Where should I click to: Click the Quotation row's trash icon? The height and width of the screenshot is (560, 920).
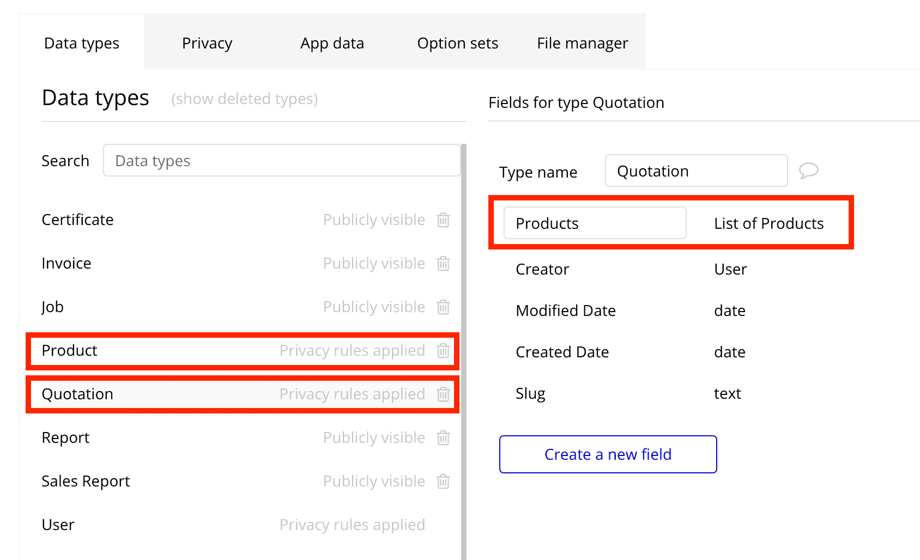[x=443, y=394]
